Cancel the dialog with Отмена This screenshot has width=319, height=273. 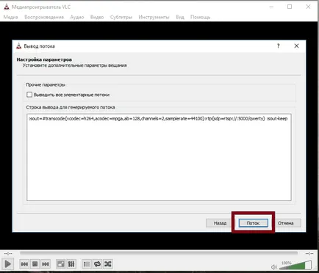pos(285,223)
